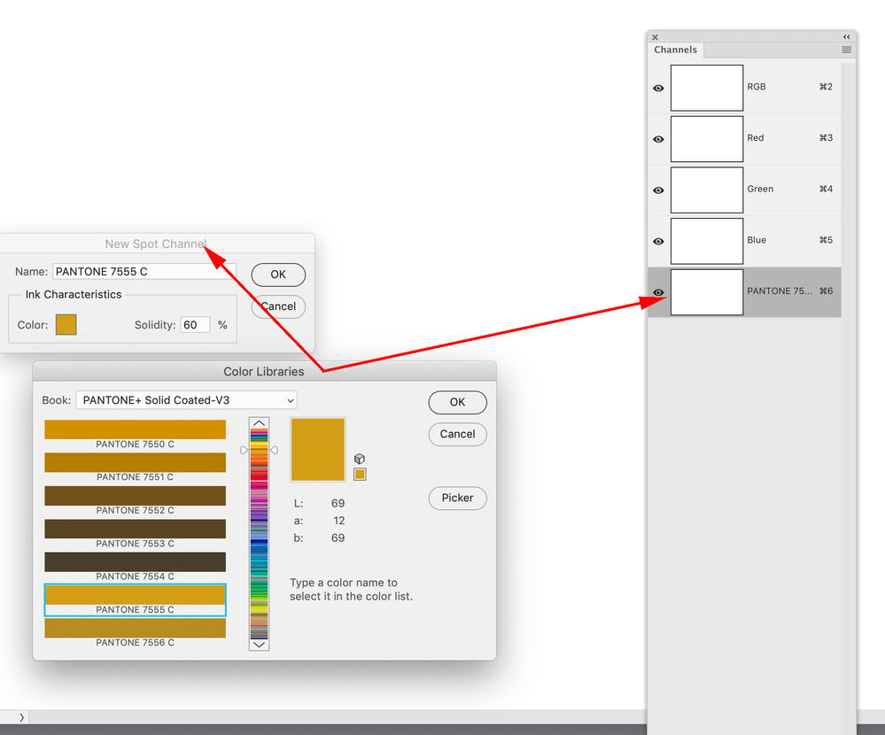Switch to the Channels tab
The width and height of the screenshot is (885, 735).
pyautogui.click(x=675, y=50)
